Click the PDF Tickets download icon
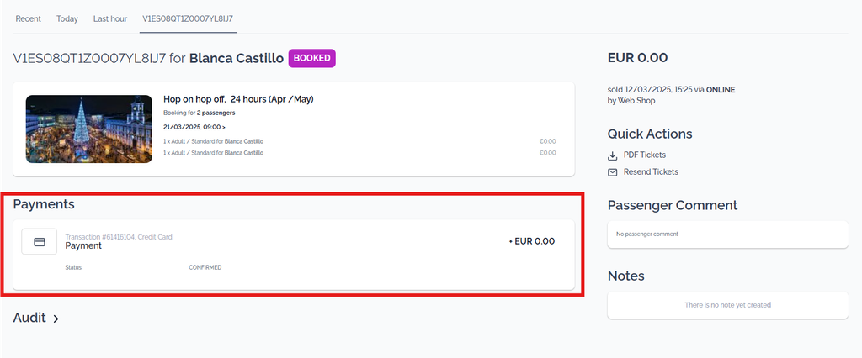The width and height of the screenshot is (862, 358). pyautogui.click(x=613, y=155)
